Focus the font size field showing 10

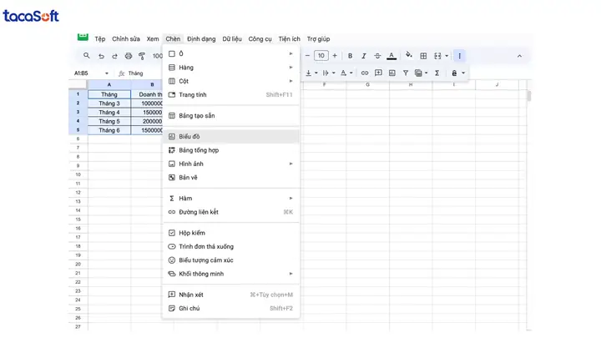pos(321,56)
